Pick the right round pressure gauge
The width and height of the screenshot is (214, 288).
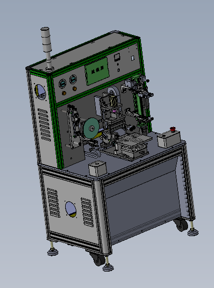(x=73, y=79)
